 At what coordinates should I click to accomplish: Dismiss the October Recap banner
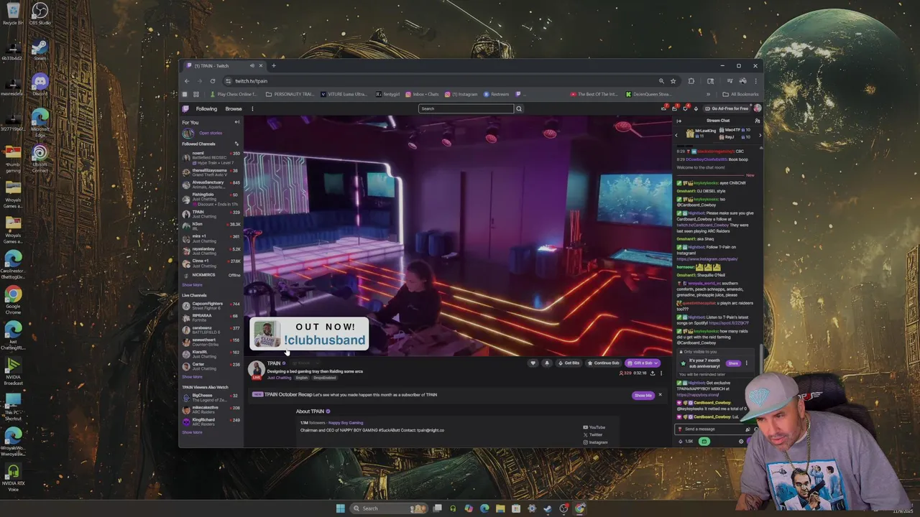click(660, 394)
